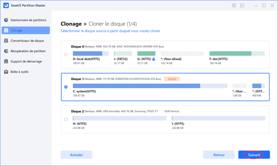Select the Disque 0 radio button
This screenshot has width=278, height=166.
click(66, 55)
